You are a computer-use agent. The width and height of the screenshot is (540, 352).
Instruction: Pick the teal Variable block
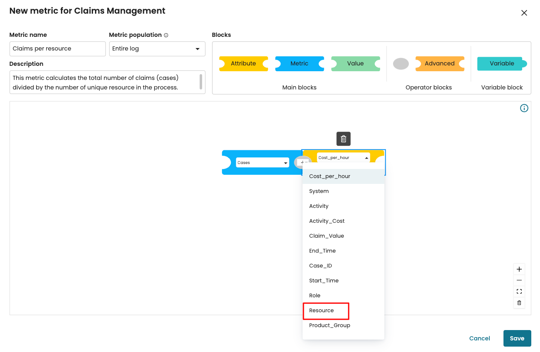tap(501, 63)
